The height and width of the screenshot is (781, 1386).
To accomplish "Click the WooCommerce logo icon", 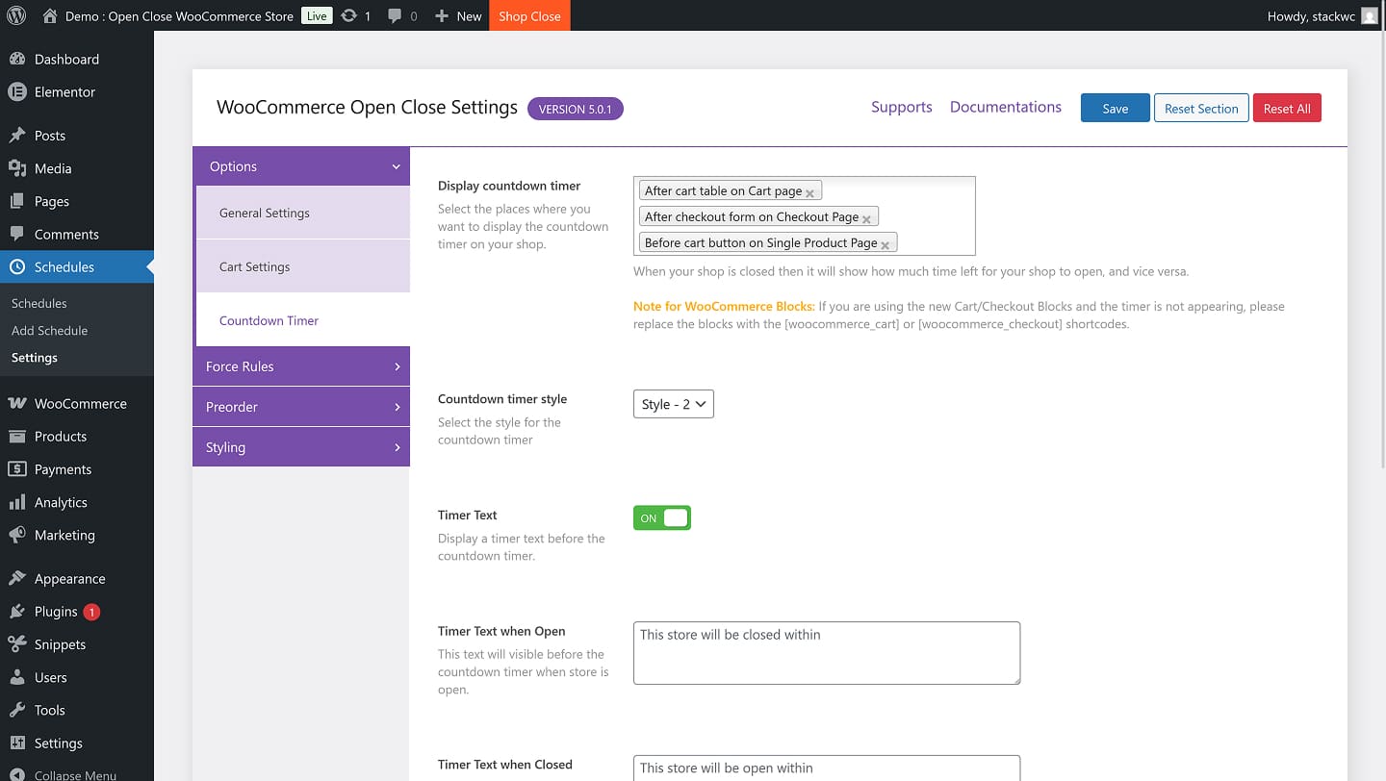I will point(17,403).
